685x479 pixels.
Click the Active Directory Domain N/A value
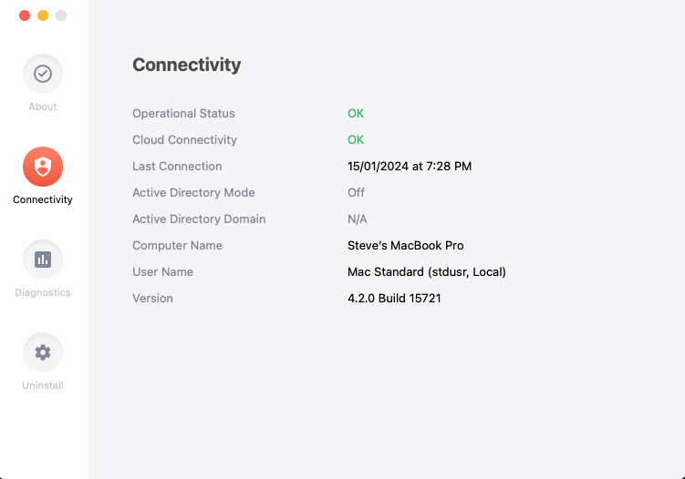click(x=358, y=219)
